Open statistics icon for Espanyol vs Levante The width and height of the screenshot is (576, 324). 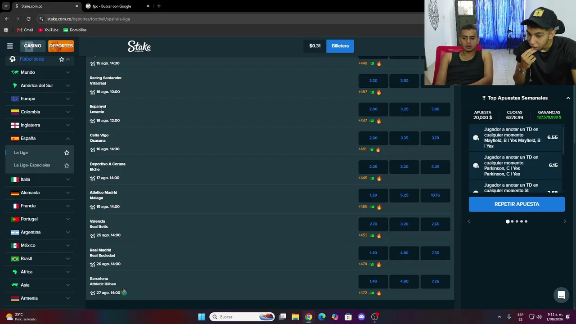click(x=92, y=121)
